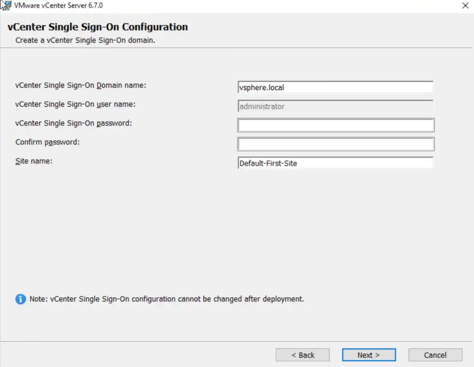The height and width of the screenshot is (367, 474).
Task: Click the Next > button
Action: coord(369,355)
